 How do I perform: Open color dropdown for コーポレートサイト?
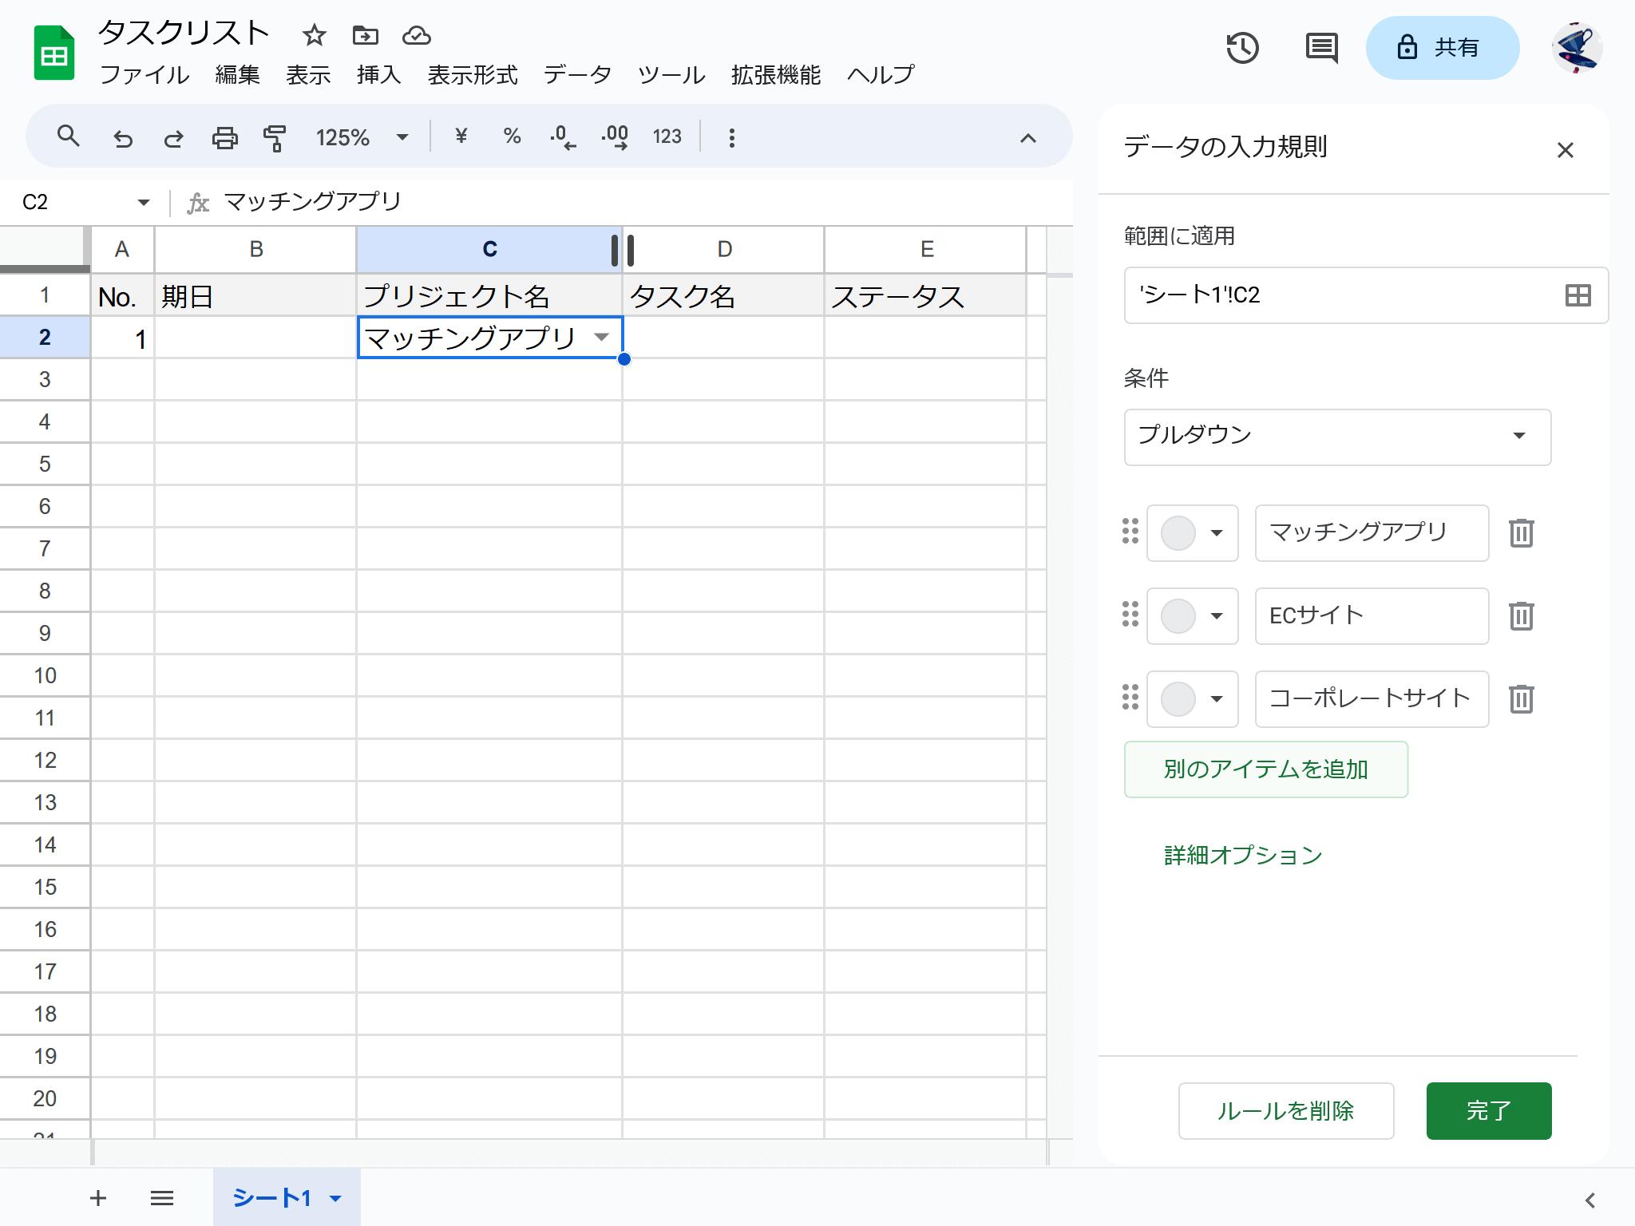[x=1192, y=698]
